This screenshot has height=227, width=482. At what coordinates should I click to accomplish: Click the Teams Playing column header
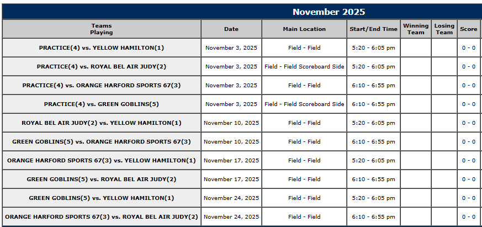coord(102,29)
